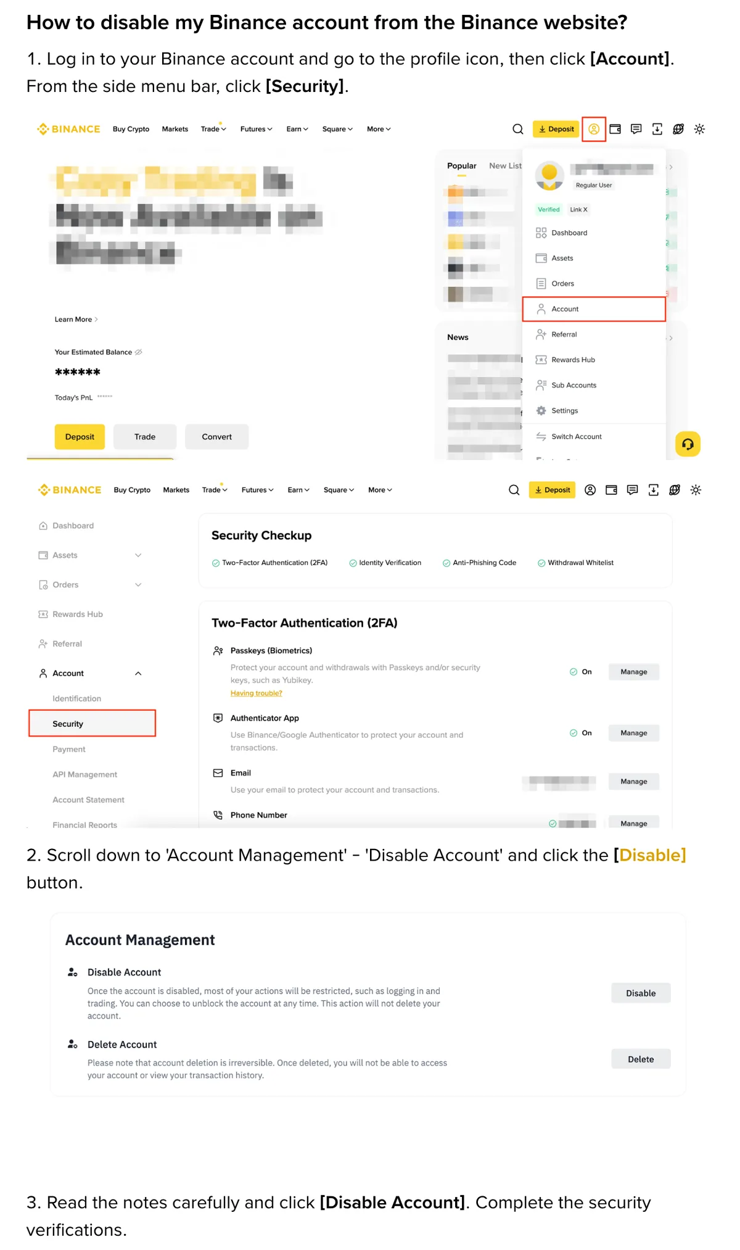The image size is (740, 1250).
Task: Open wallet icon in upper Binance header
Action: pyautogui.click(x=615, y=129)
